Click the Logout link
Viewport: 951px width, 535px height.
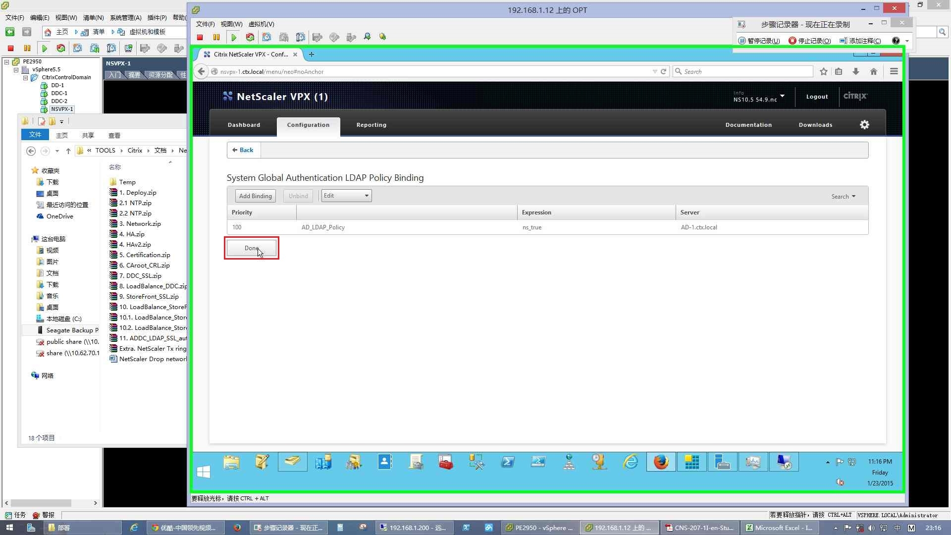coord(817,97)
